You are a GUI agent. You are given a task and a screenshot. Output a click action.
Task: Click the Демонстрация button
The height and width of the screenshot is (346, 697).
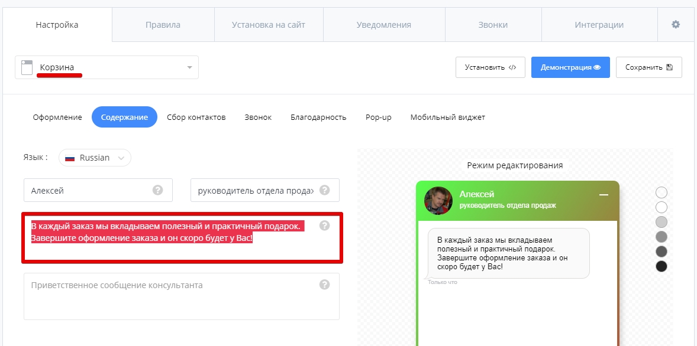coord(570,67)
